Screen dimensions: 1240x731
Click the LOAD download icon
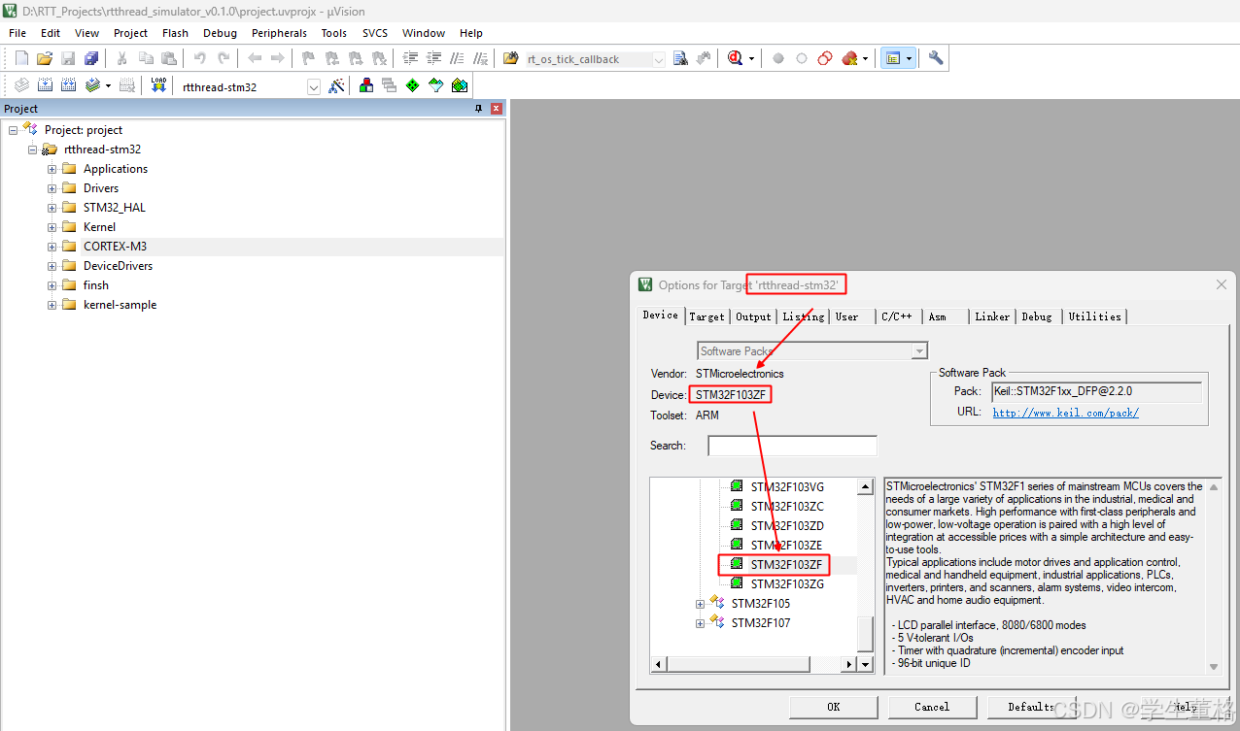pyautogui.click(x=158, y=85)
